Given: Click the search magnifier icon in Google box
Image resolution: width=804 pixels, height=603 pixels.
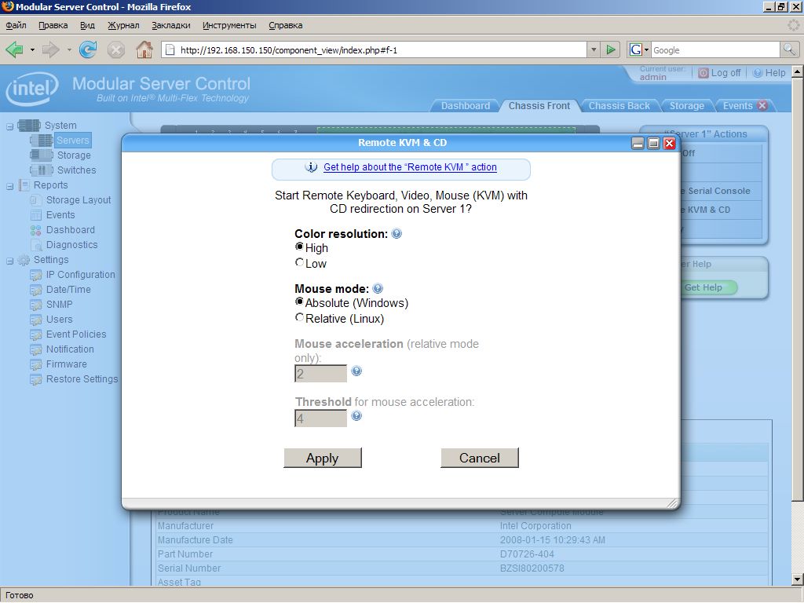Looking at the screenshot, I should tap(788, 49).
